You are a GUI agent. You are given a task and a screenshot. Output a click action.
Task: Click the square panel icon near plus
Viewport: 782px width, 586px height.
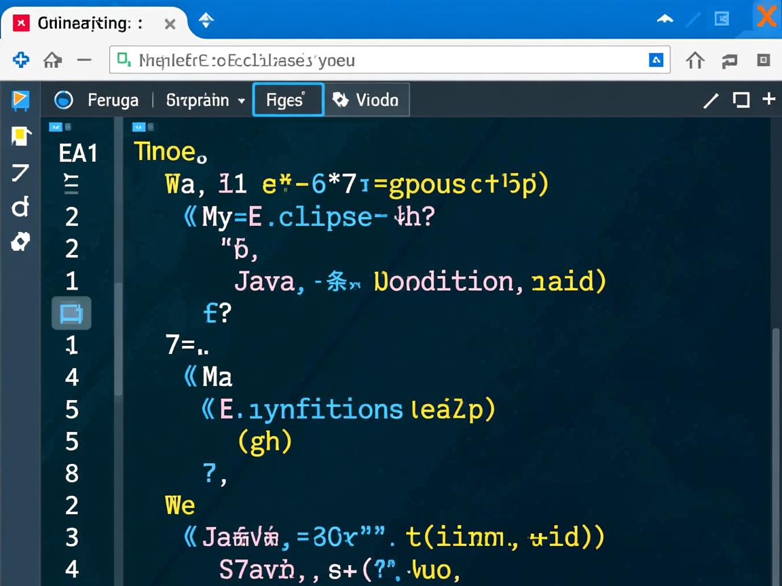[x=741, y=100]
